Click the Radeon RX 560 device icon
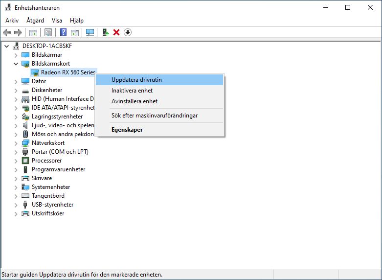The width and height of the screenshot is (382, 280). coord(35,72)
